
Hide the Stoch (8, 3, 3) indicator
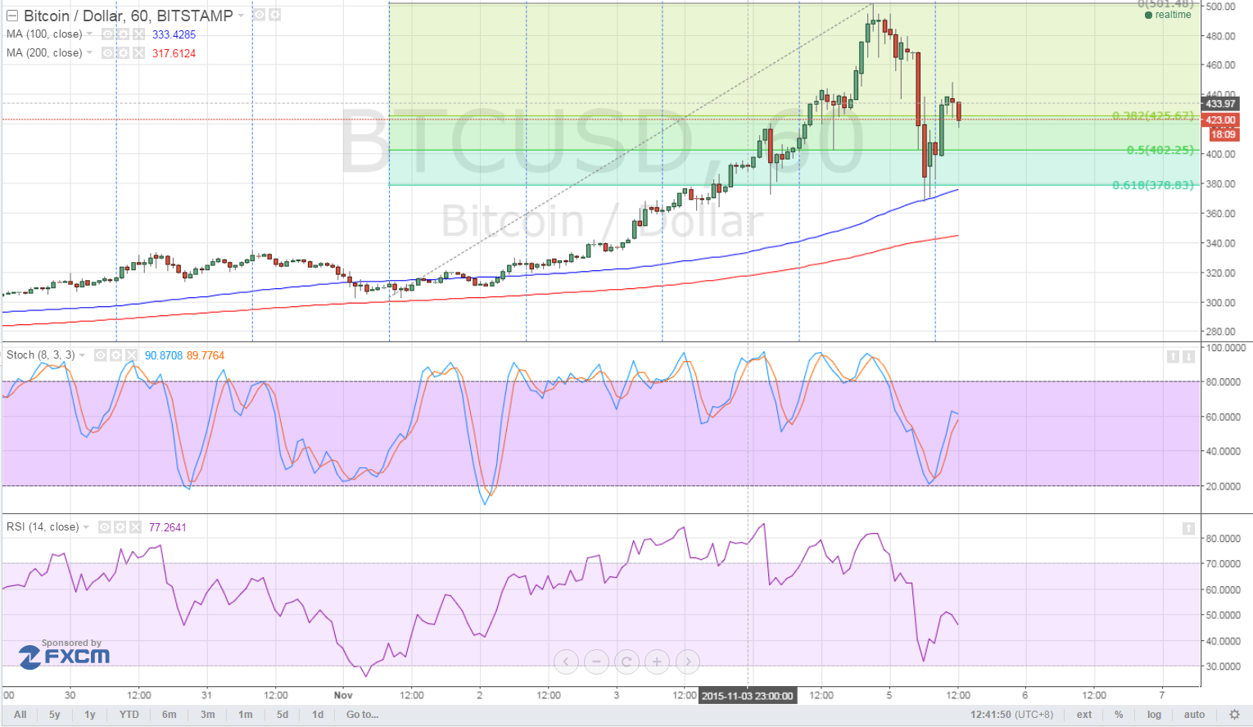tap(100, 355)
